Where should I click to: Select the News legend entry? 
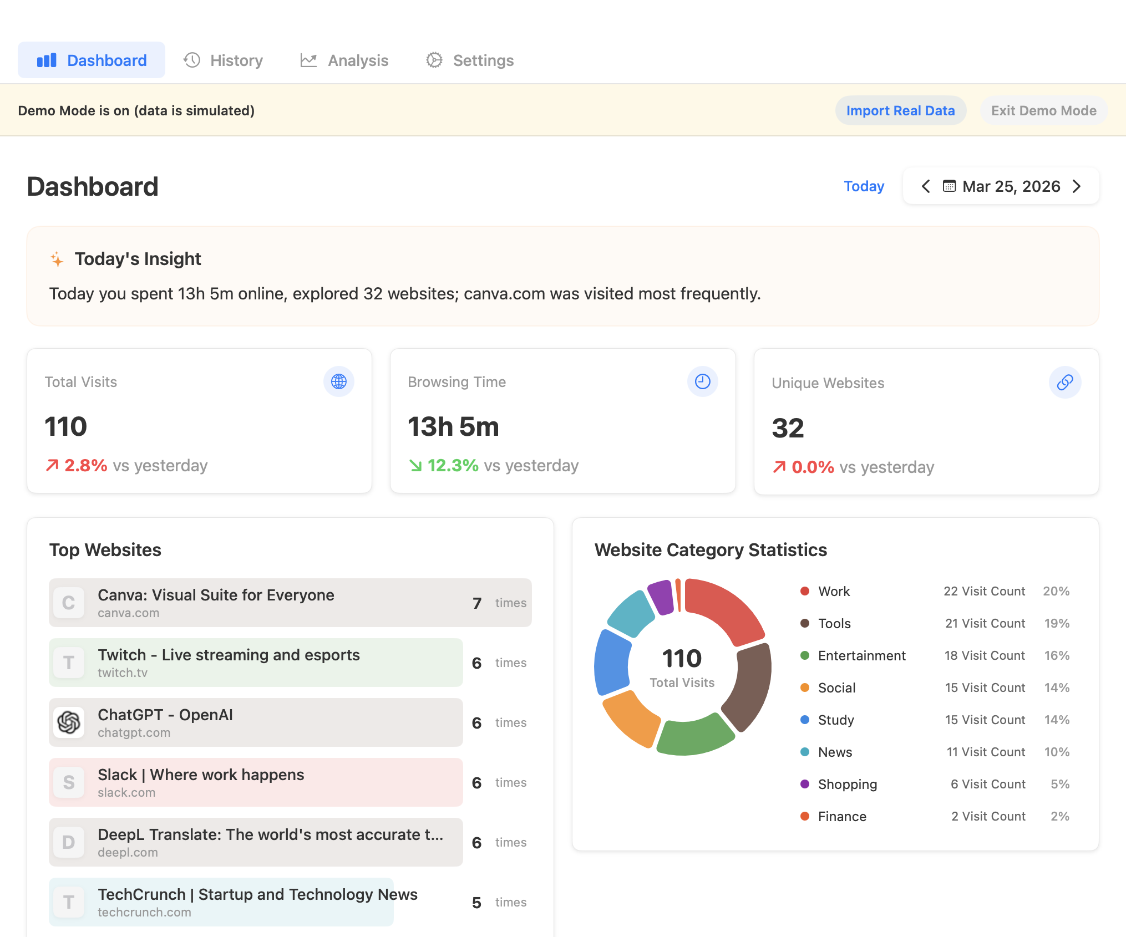pos(935,752)
